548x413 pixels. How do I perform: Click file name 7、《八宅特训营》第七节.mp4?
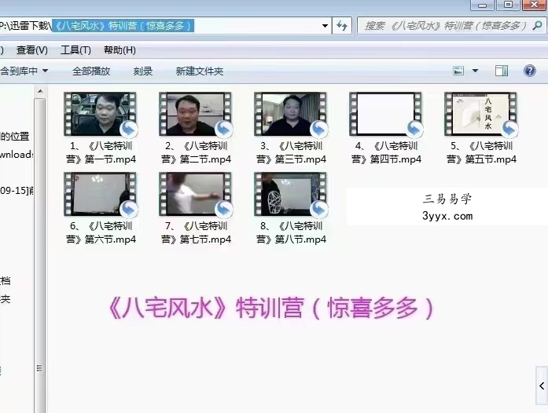pyautogui.click(x=196, y=232)
